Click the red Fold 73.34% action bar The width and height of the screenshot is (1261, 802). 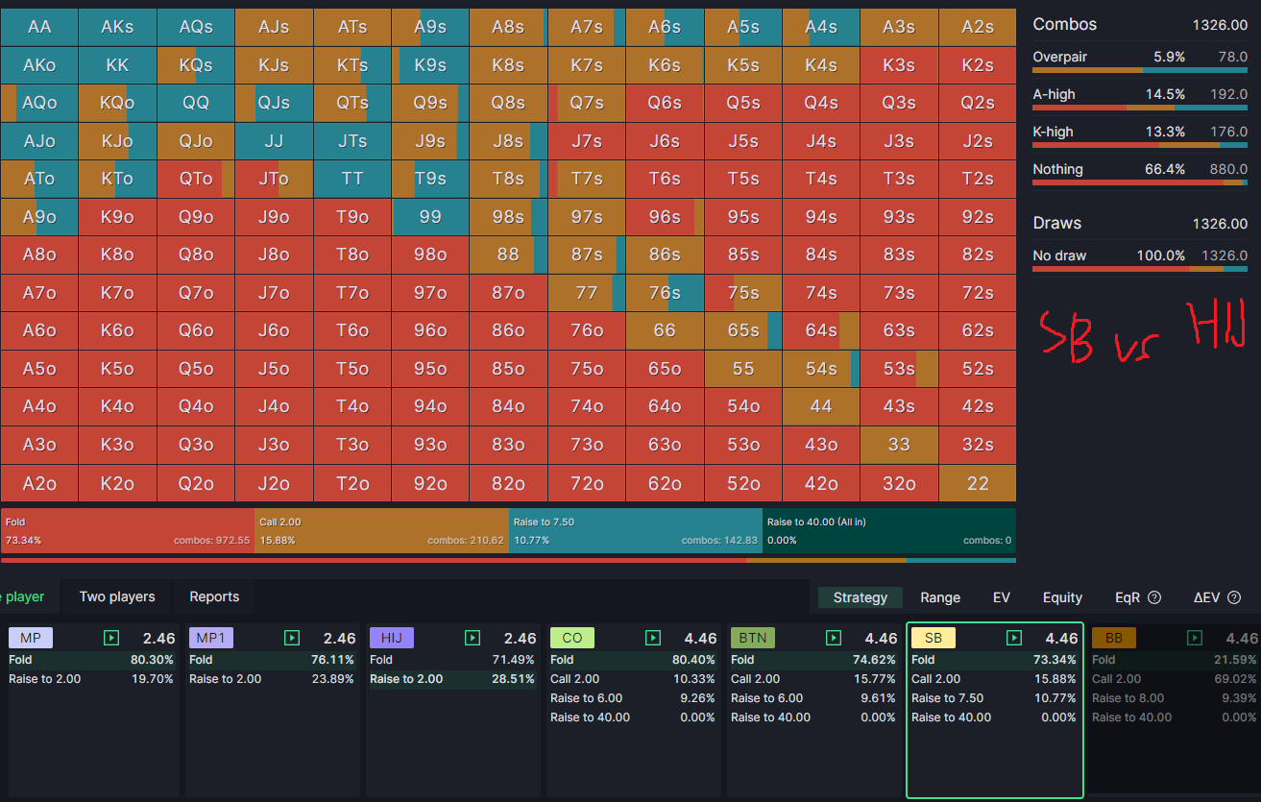click(x=128, y=531)
